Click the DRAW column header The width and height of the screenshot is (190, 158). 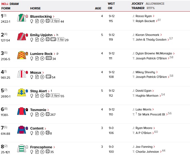tap(14, 4)
